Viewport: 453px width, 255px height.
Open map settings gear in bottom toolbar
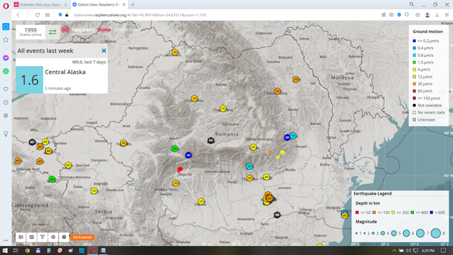(53, 237)
